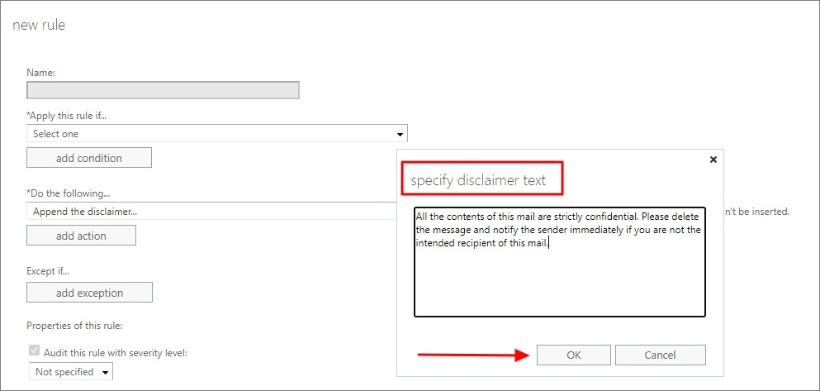This screenshot has height=391, width=820.
Task: Click the OK button in disclaimer dialog
Action: 574,355
